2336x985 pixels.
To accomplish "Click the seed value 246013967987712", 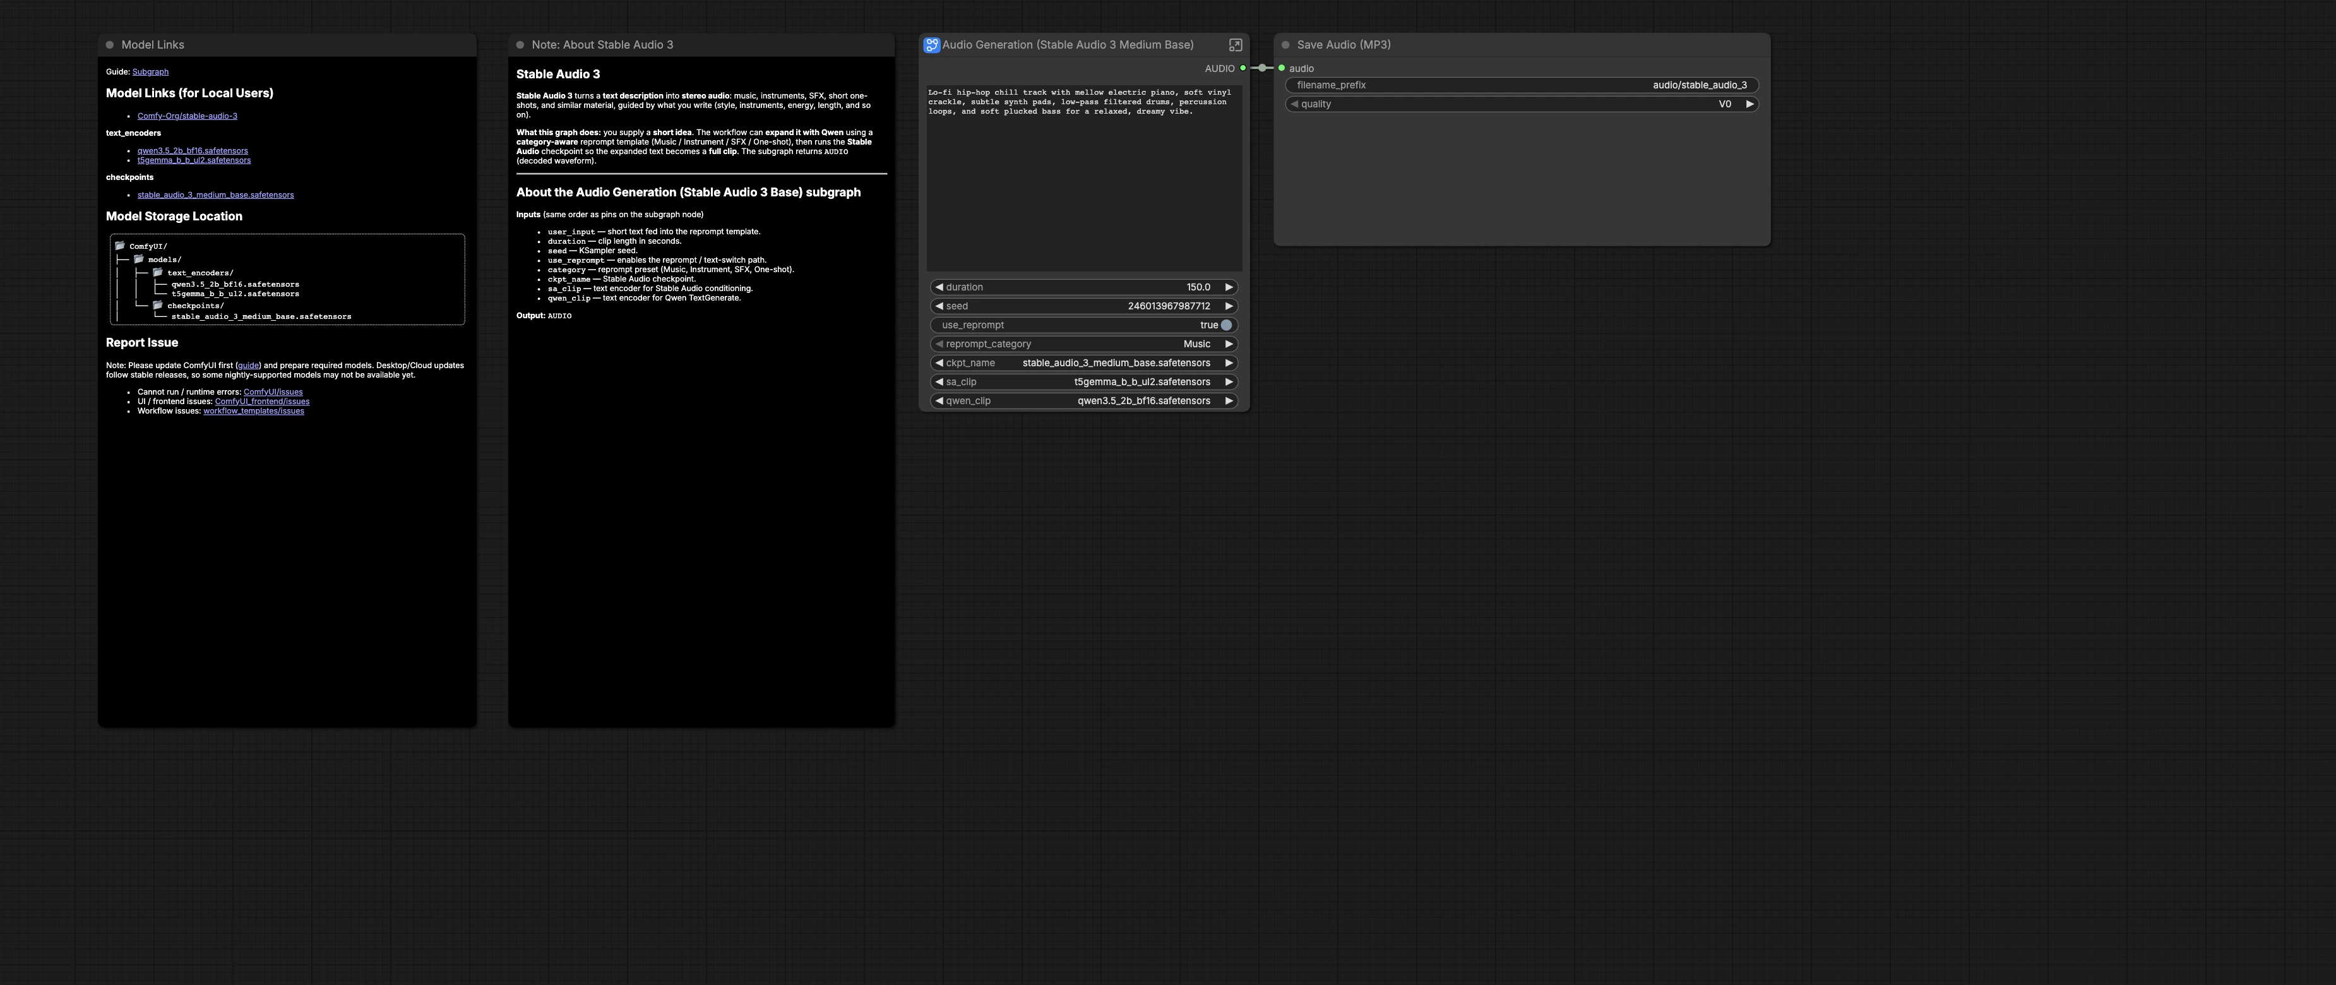I will [x=1169, y=306].
